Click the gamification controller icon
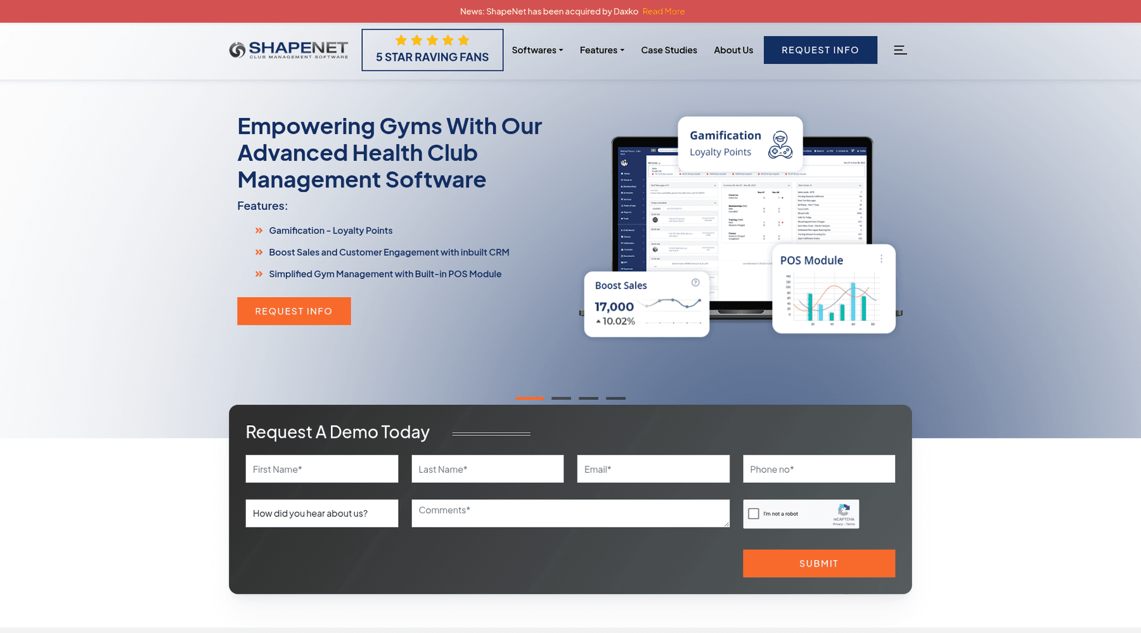The height and width of the screenshot is (633, 1141). tap(780, 145)
